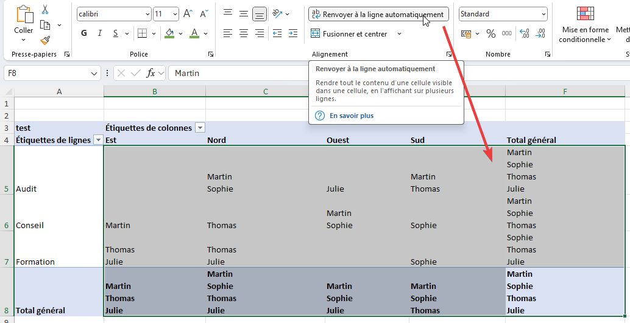Open the Coller dropdown arrow

point(24,40)
